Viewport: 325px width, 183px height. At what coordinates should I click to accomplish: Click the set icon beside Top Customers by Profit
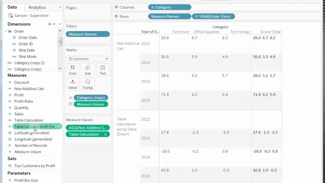click(x=10, y=166)
